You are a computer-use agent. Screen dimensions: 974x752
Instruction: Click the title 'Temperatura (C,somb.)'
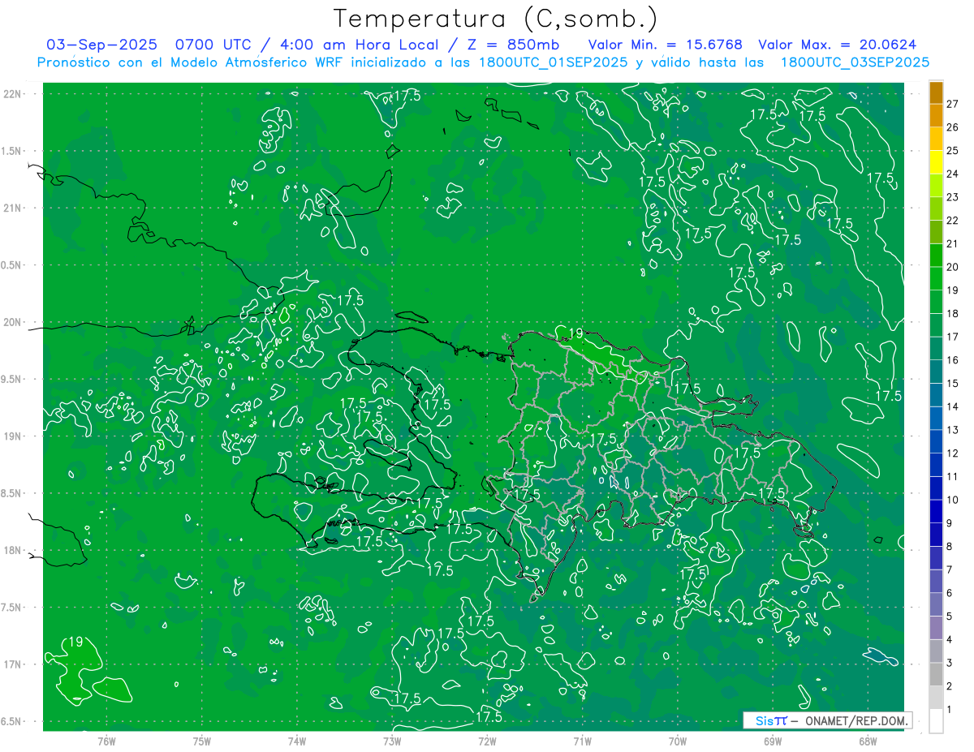pos(495,19)
